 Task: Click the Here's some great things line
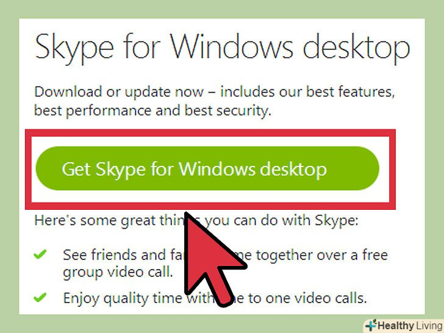coord(110,220)
